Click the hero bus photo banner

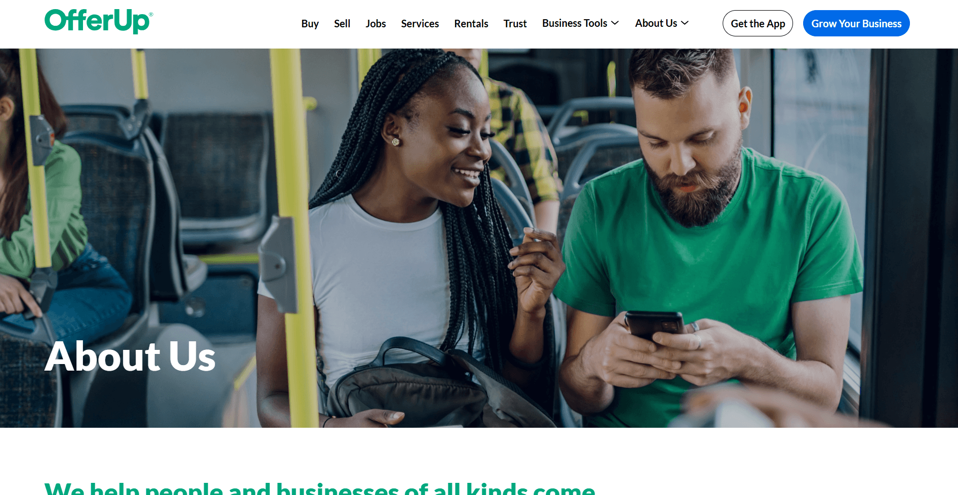(479, 238)
